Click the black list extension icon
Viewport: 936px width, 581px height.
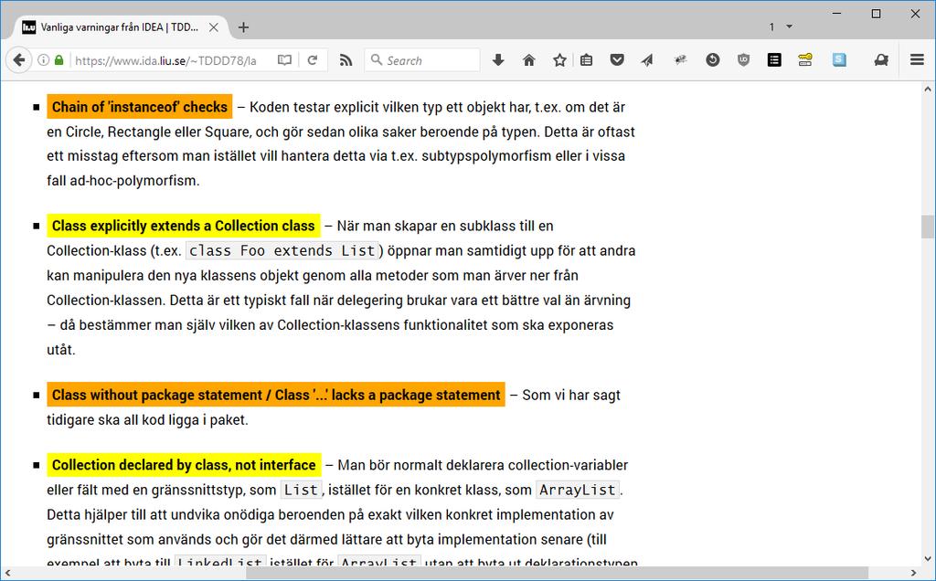[x=774, y=59]
